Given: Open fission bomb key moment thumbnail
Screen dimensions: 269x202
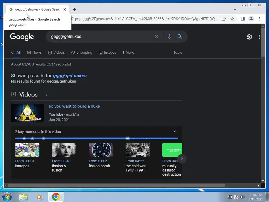Looking at the screenshot, I should point(101,150).
